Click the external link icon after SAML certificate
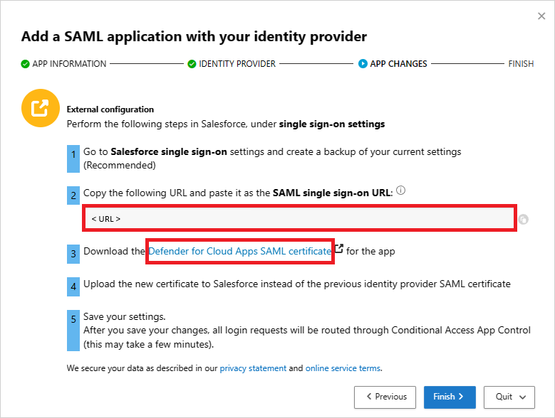This screenshot has width=555, height=418. 339,250
